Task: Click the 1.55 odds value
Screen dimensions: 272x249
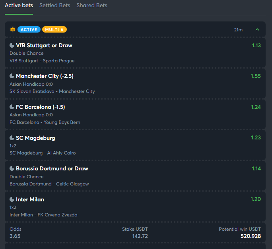Action: coord(256,76)
